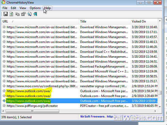Click the ChromeHistoryView title bar app icon
Viewport: 167px width, 125px height.
[3, 2]
